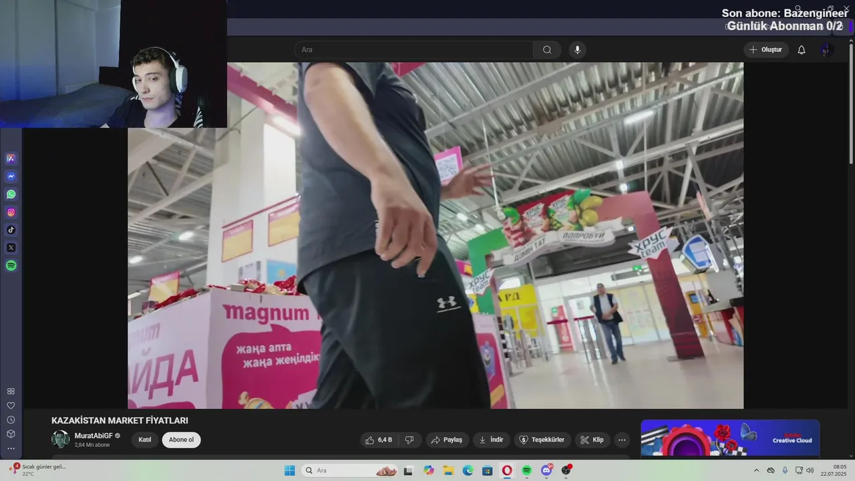Open Microsoft Store from the taskbar
This screenshot has height=481, width=855.
488,470
